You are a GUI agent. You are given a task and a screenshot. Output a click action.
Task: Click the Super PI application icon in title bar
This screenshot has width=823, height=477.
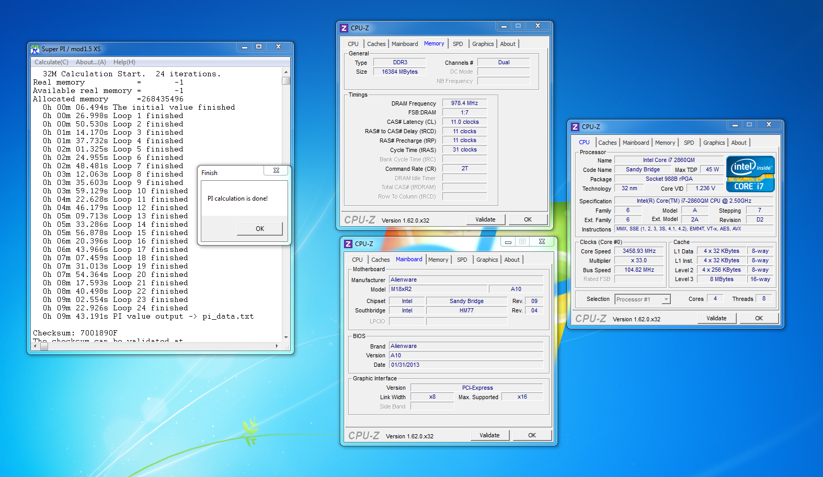(35, 49)
